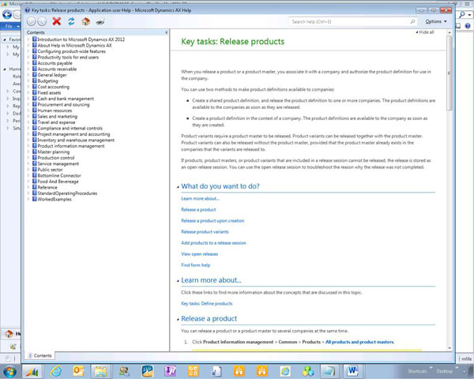Click the Windows Start button
Viewport: 474px width, 379px height.
pos(9,371)
